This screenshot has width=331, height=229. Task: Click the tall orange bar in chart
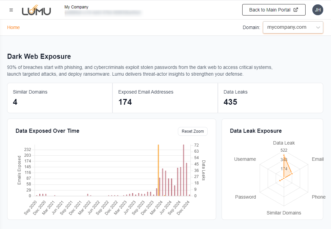[x=158, y=170]
